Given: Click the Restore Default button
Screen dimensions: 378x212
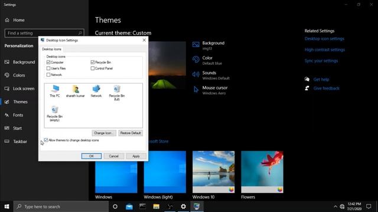Looking at the screenshot, I should (x=131, y=133).
